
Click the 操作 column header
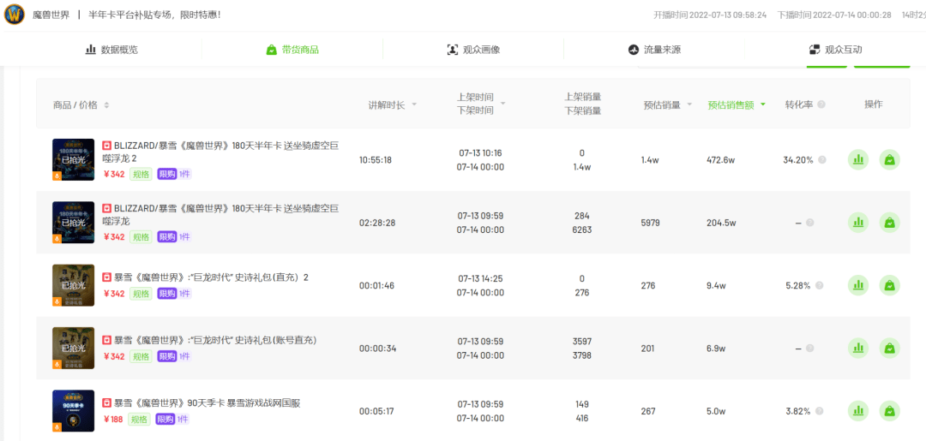click(x=874, y=104)
